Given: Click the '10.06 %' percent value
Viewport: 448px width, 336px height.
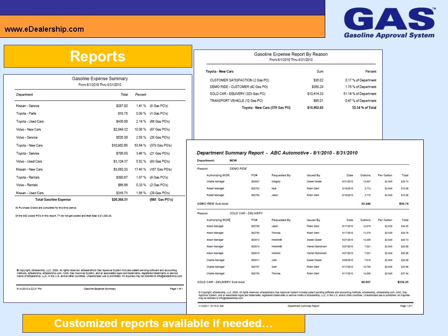Looking at the screenshot, I should [140, 129].
